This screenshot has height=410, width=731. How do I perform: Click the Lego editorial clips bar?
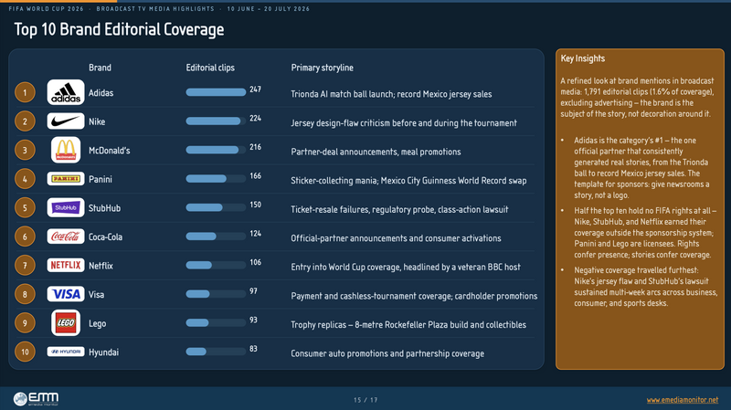(x=216, y=323)
